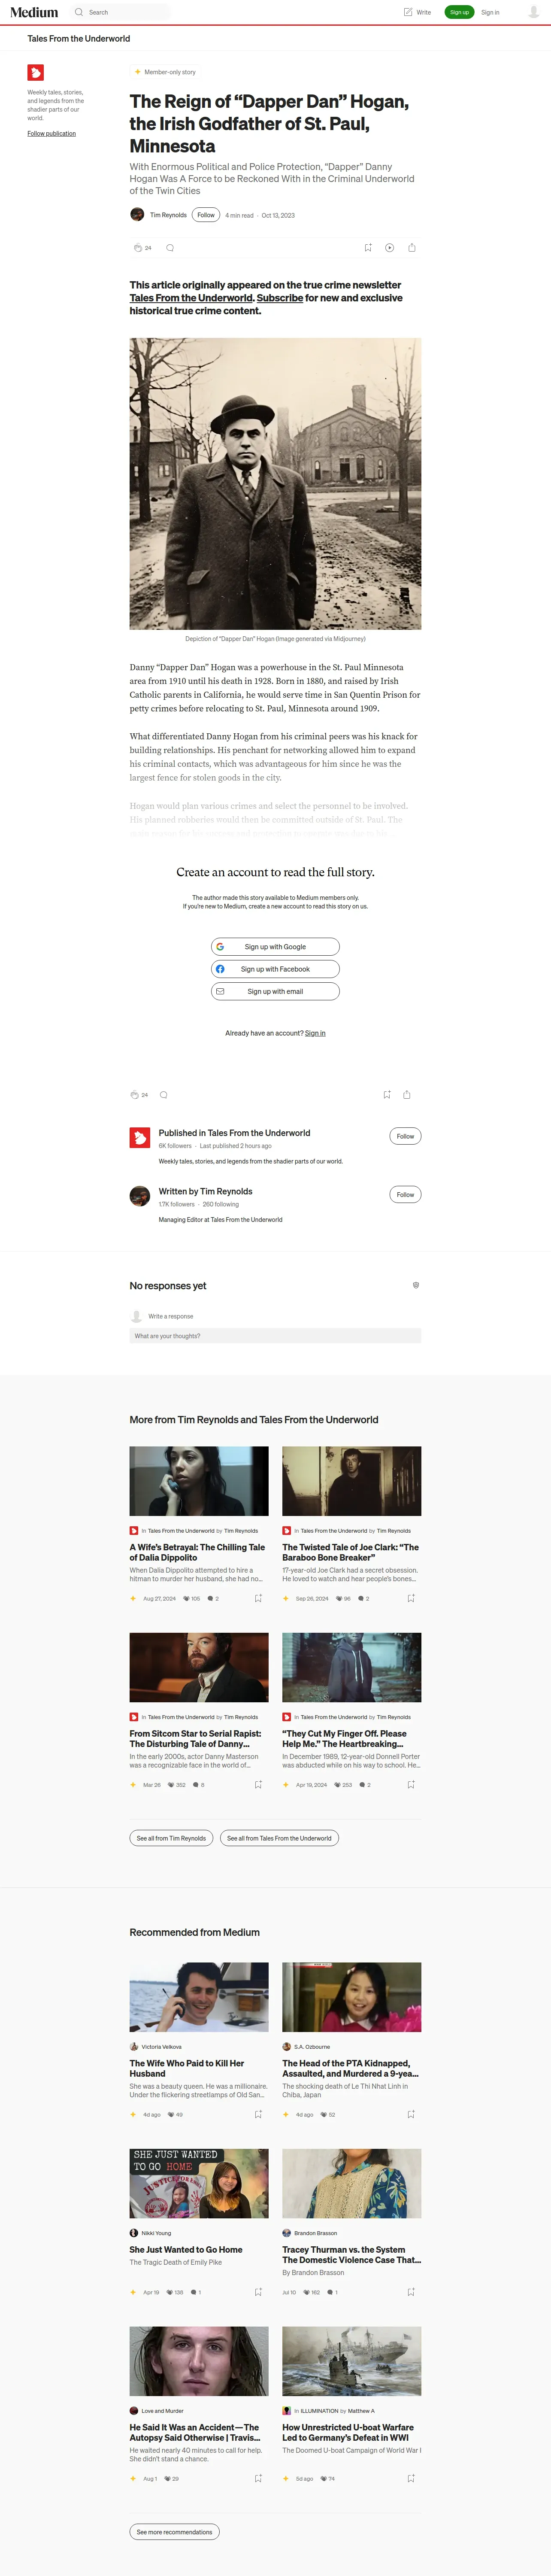
Task: Click the bottom share icon
Action: point(407,1094)
